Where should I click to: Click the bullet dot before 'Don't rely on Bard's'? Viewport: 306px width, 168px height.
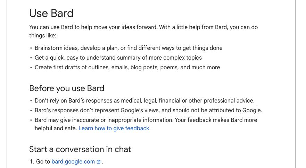(31, 101)
